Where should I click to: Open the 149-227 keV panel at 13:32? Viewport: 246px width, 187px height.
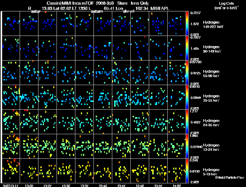66,24
